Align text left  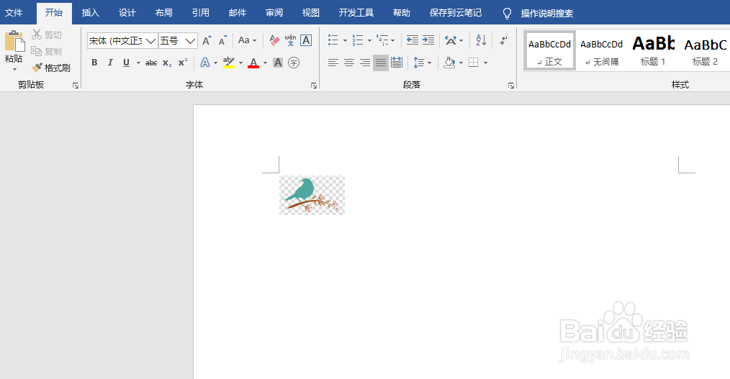pyautogui.click(x=333, y=63)
